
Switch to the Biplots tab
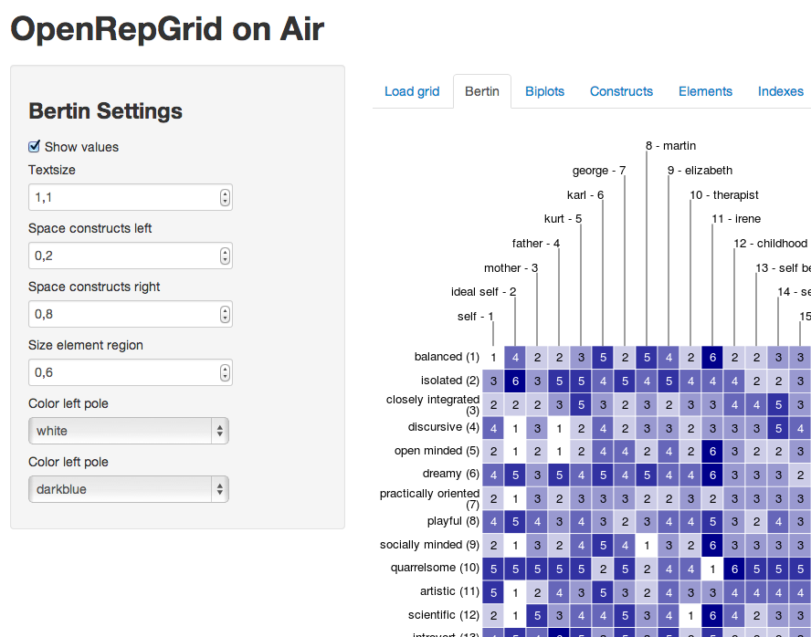click(544, 91)
